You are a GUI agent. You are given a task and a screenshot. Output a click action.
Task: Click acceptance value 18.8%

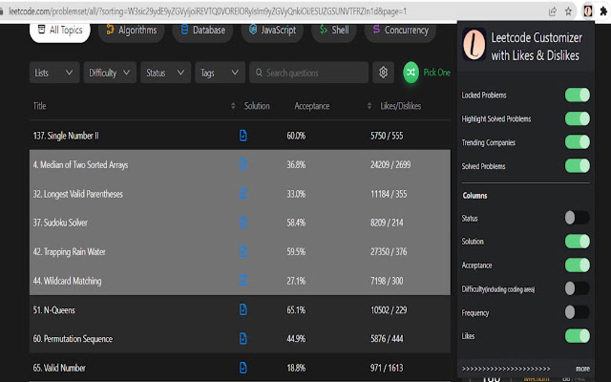pos(296,368)
